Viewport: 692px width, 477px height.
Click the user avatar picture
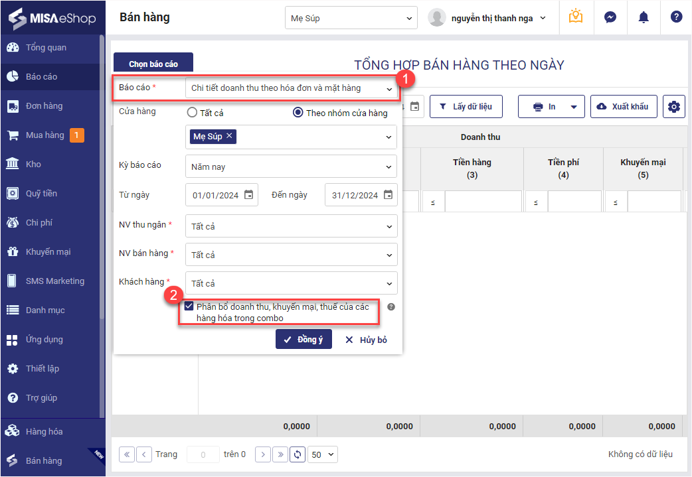[436, 18]
